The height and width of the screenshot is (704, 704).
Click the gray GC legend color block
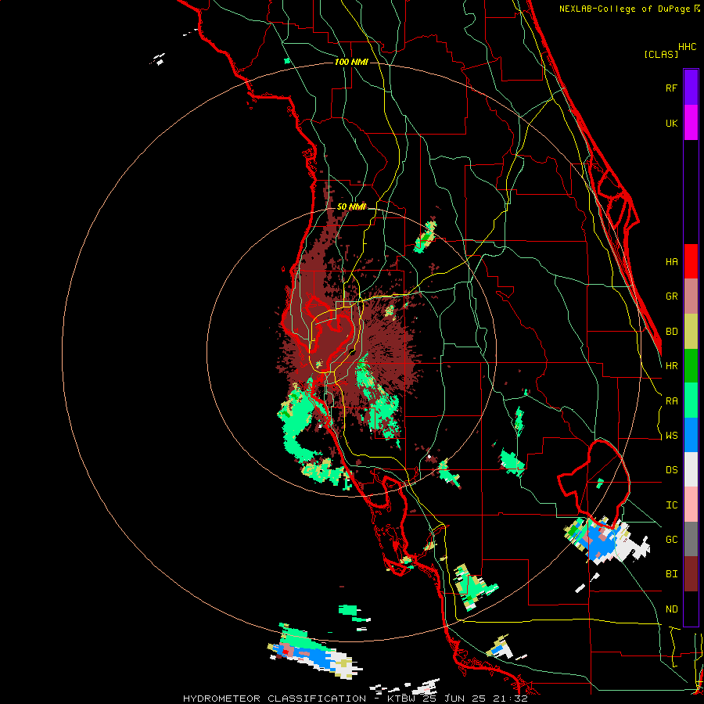(691, 539)
